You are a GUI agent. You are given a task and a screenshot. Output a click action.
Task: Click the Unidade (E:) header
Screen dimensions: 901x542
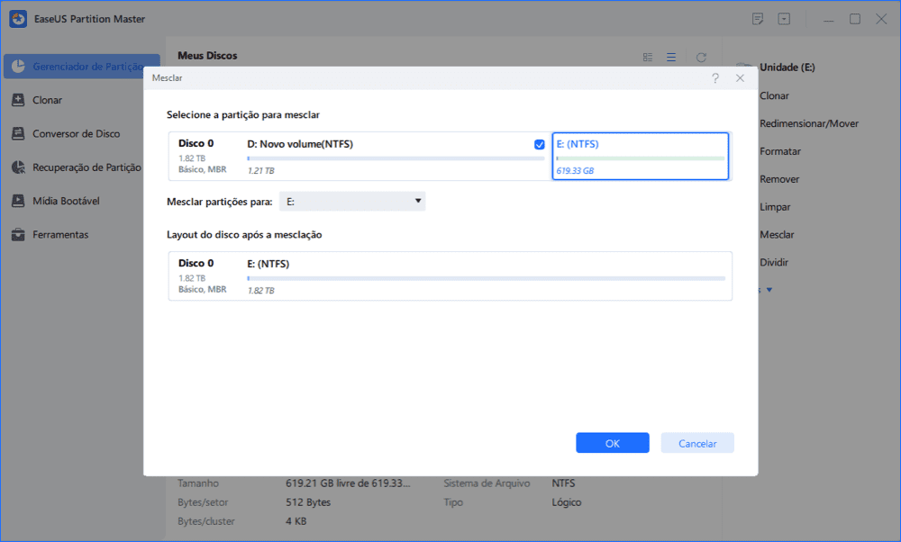click(787, 68)
